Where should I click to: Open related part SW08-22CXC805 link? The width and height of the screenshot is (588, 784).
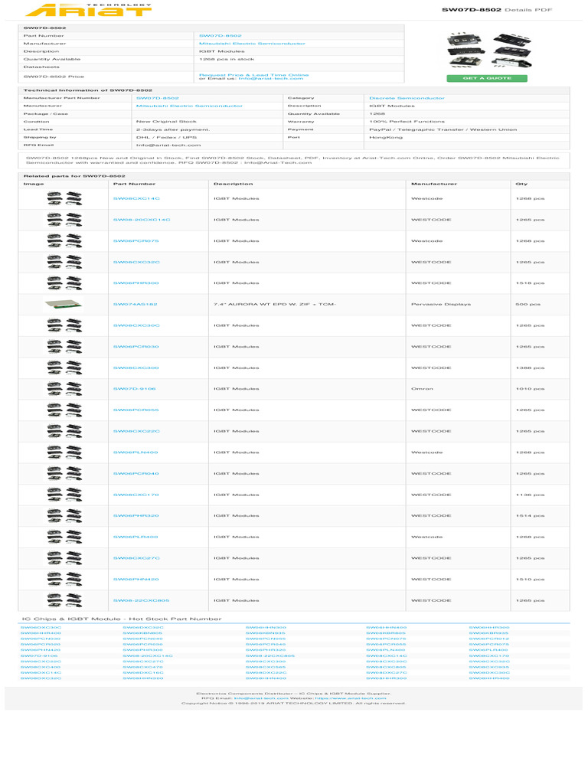pyautogui.click(x=141, y=600)
